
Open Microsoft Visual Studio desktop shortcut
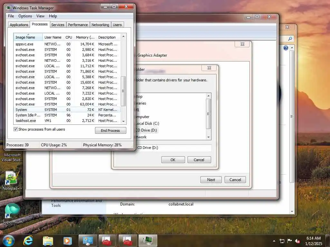[x=12, y=157]
